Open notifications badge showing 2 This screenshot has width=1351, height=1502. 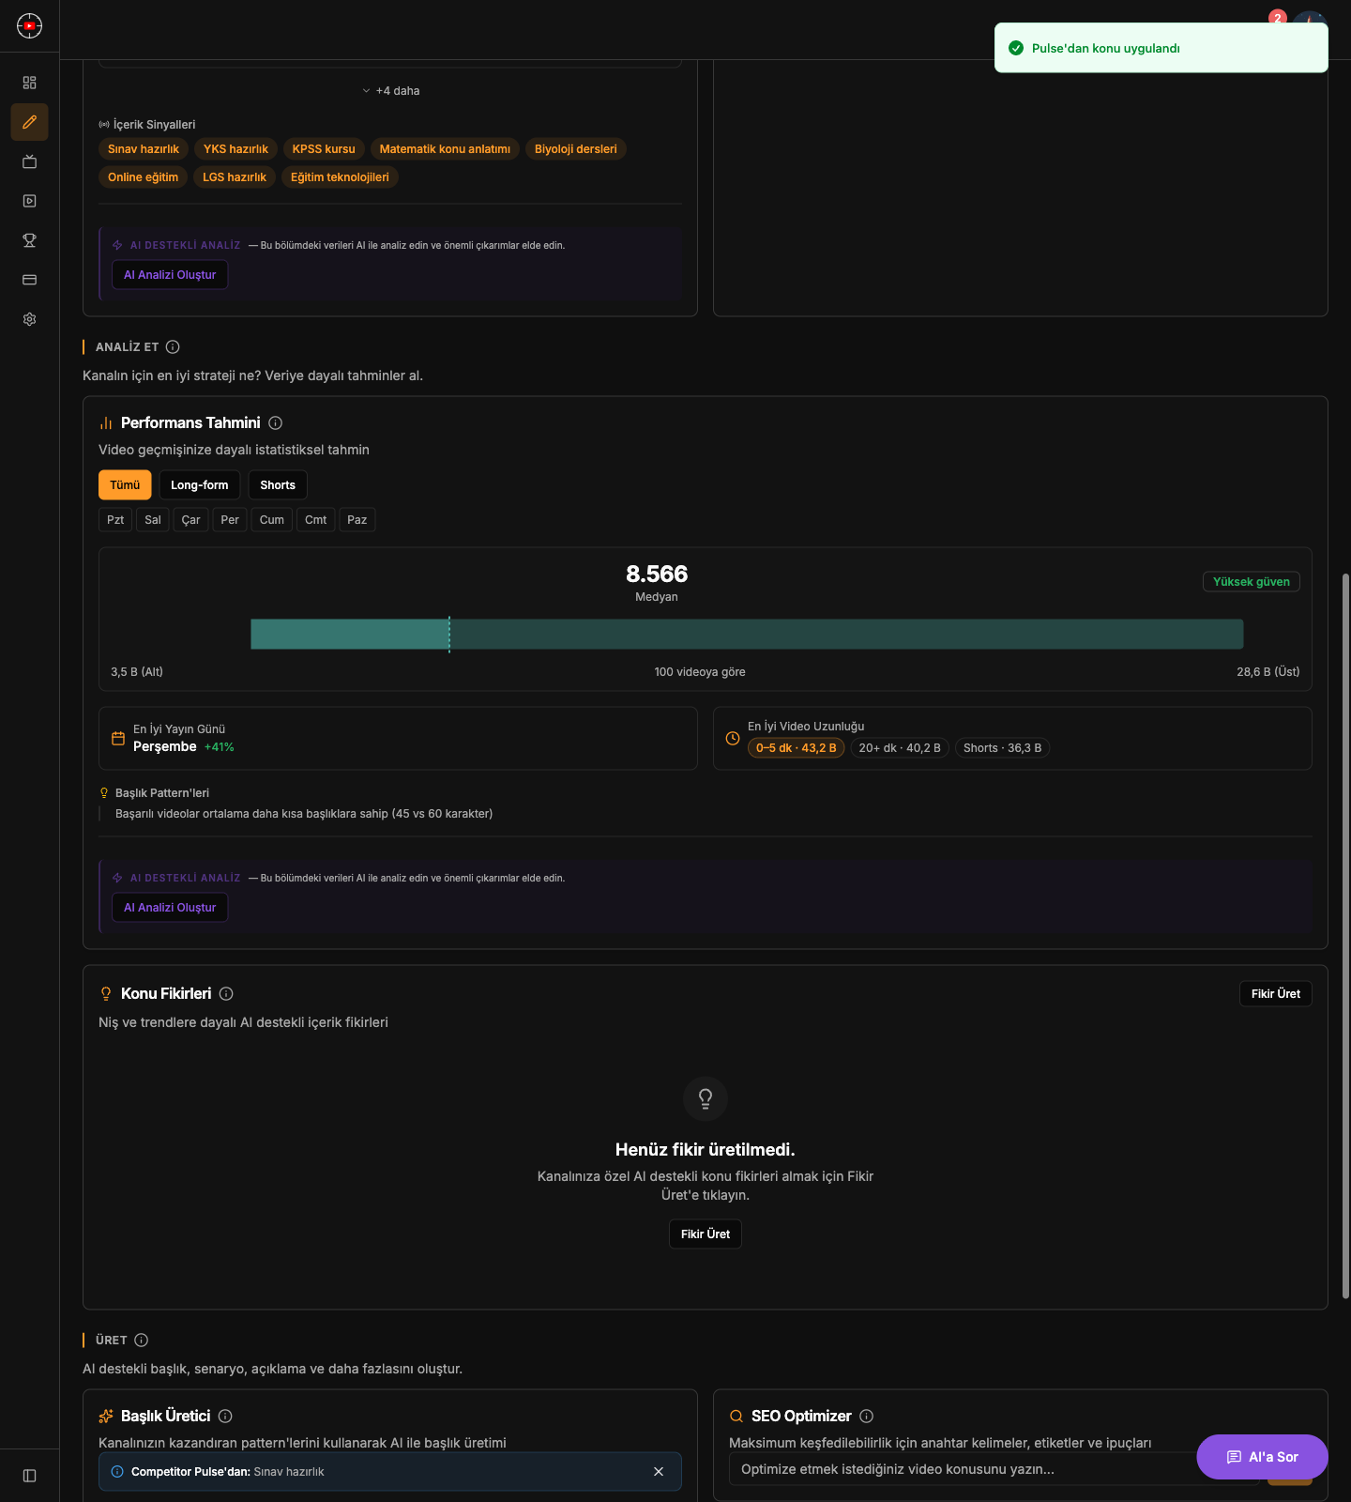coord(1277,18)
